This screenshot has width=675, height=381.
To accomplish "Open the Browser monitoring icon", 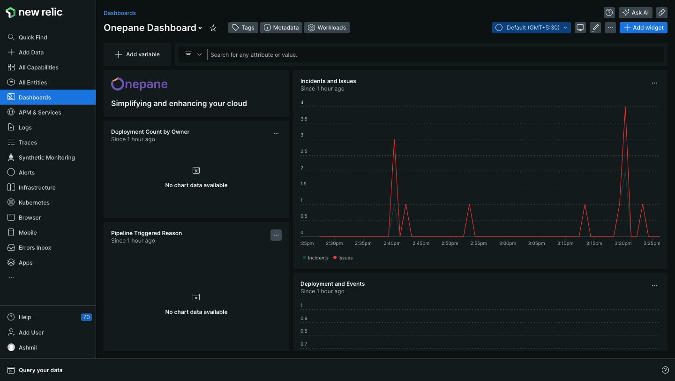I will click(x=11, y=218).
